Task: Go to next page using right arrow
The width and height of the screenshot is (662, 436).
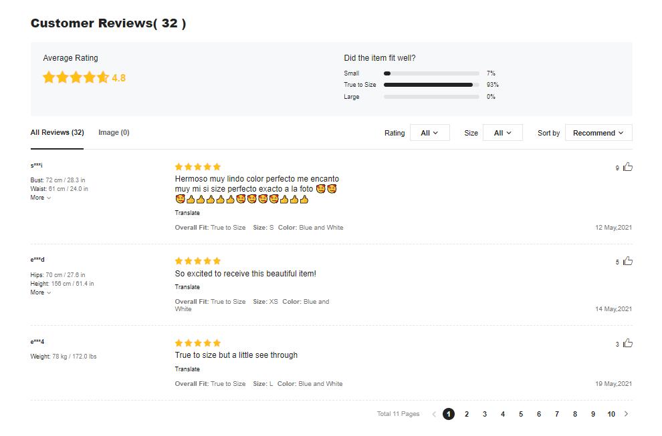Action: 626,414
